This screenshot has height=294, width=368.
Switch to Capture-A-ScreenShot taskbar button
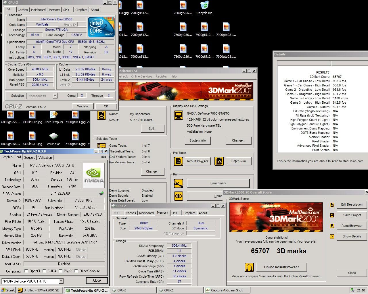click(x=227, y=290)
